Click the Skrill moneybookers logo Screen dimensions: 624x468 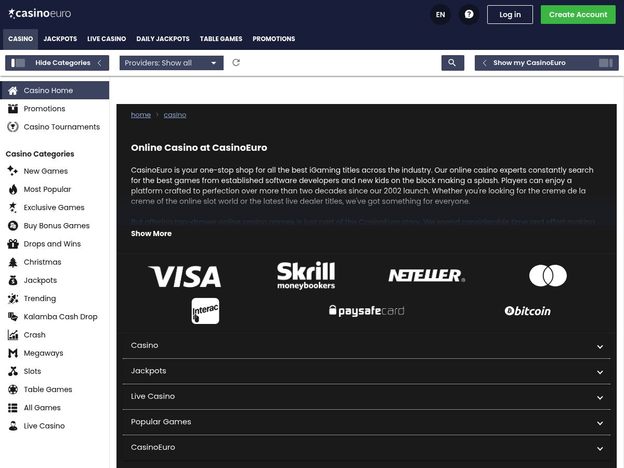pyautogui.click(x=306, y=276)
